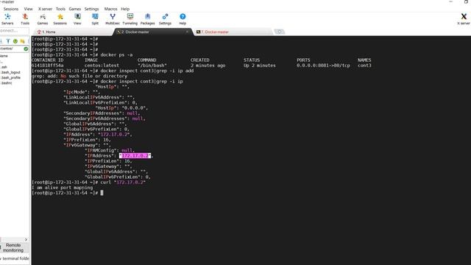Click the Remote monitoring button
This screenshot has height=265, width=471.
tap(13, 247)
